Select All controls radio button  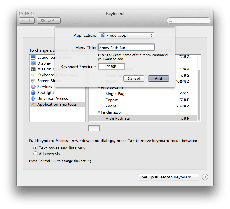coord(36,154)
